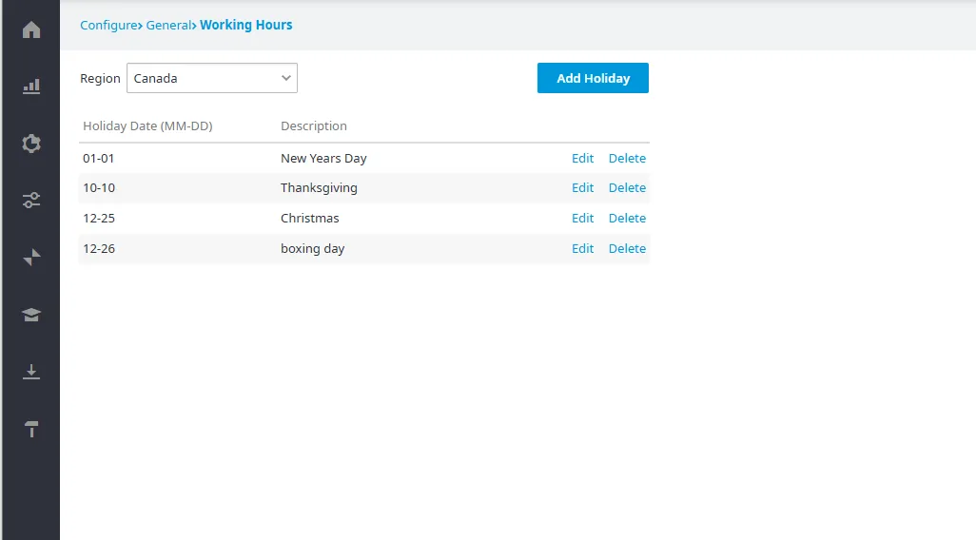
Task: Delete the Christmas holiday
Action: (x=627, y=218)
